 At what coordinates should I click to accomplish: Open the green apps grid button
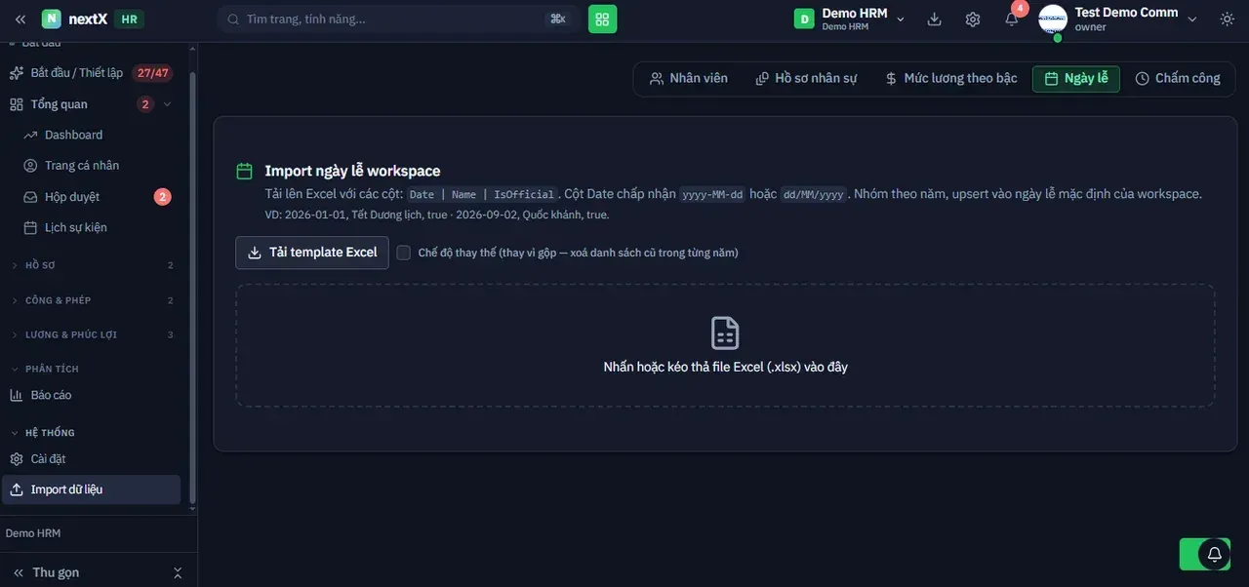[602, 19]
